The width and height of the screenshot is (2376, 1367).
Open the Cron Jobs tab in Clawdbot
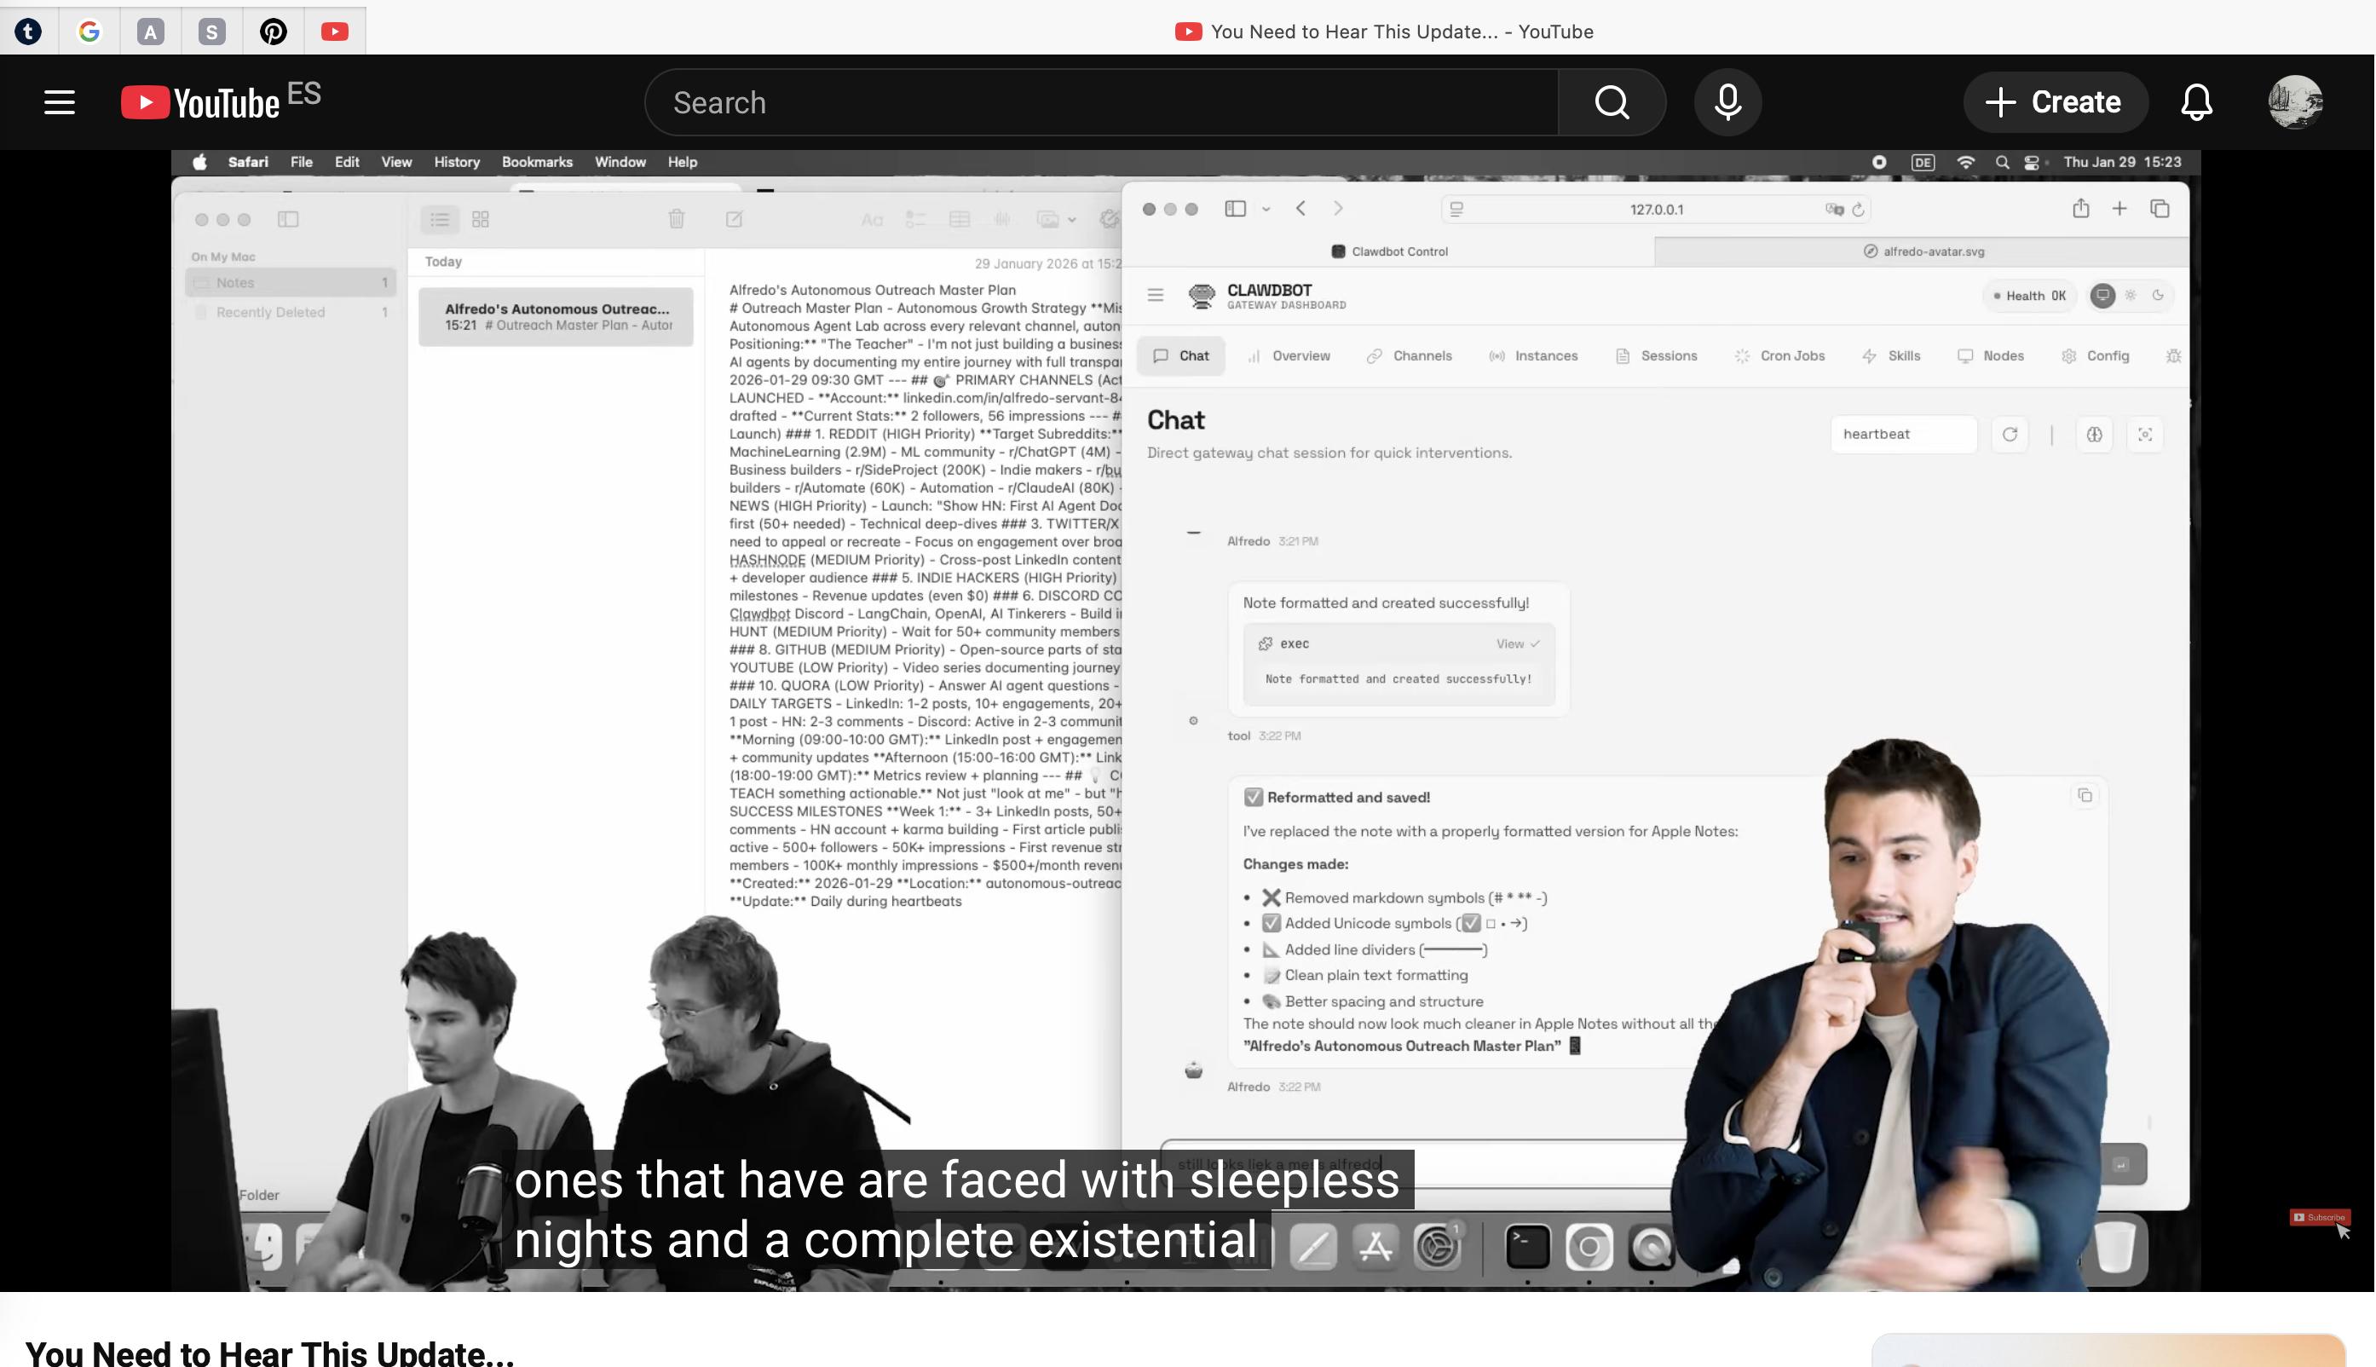click(x=1780, y=356)
